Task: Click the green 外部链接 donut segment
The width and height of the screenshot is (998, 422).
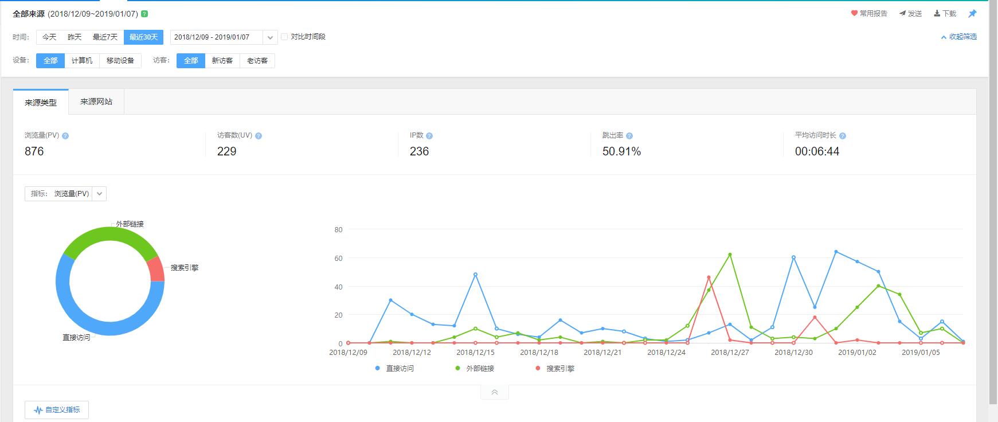Action: (x=110, y=233)
